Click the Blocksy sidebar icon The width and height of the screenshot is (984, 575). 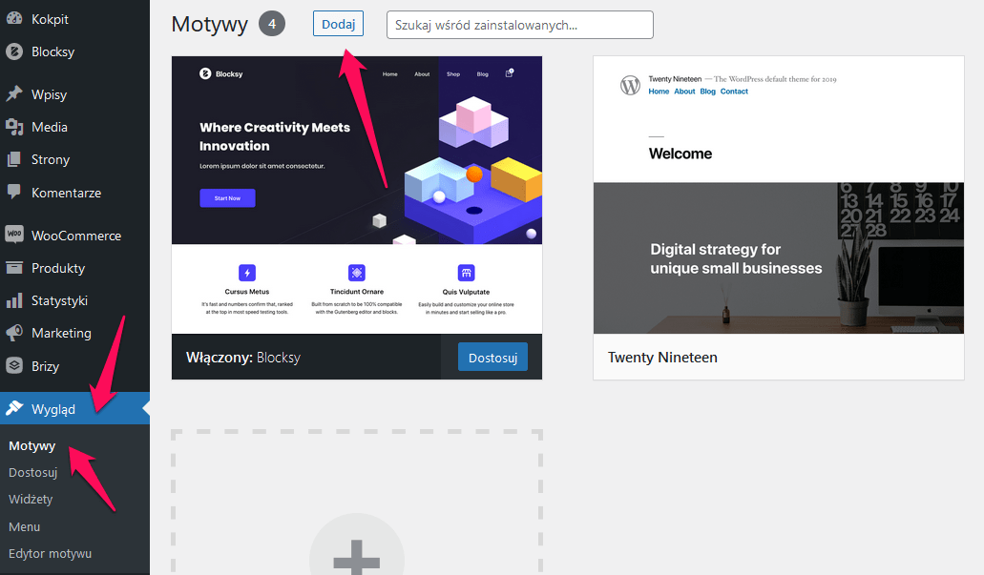14,51
